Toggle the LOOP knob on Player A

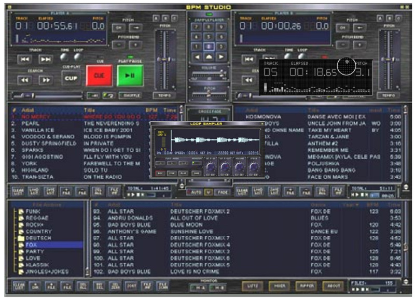78,56
